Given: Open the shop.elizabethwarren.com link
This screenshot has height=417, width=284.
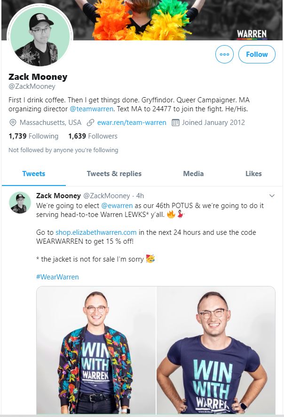Looking at the screenshot, I should (96, 232).
